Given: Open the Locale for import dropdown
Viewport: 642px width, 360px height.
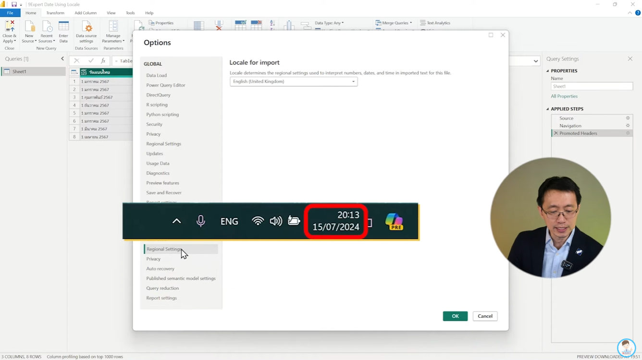Looking at the screenshot, I should tap(293, 82).
